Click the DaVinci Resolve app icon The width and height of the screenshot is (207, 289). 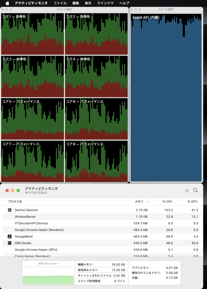(10, 210)
